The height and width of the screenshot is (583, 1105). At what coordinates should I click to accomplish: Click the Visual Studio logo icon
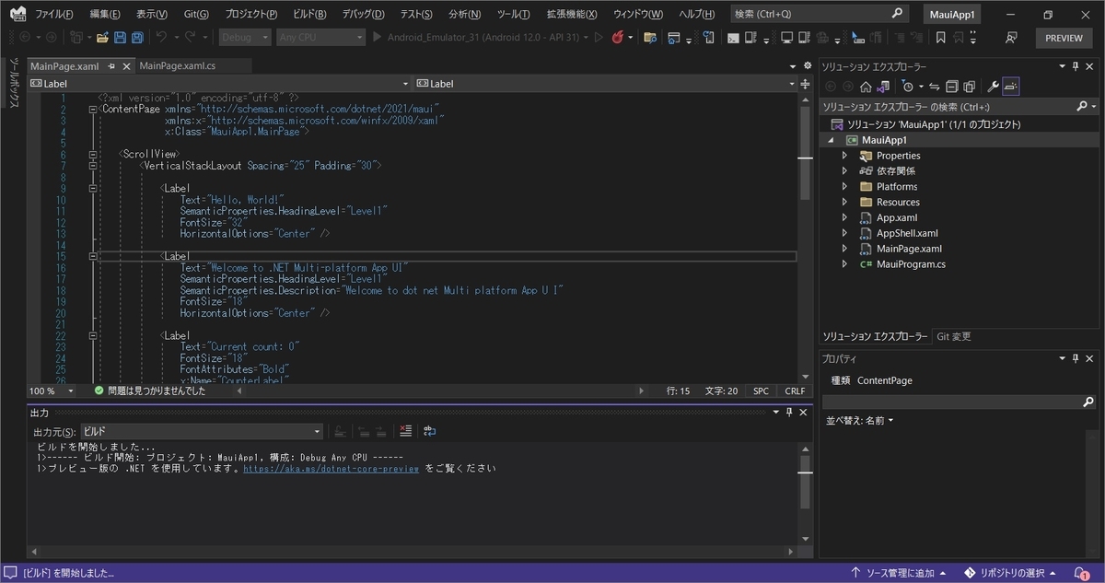tap(18, 14)
